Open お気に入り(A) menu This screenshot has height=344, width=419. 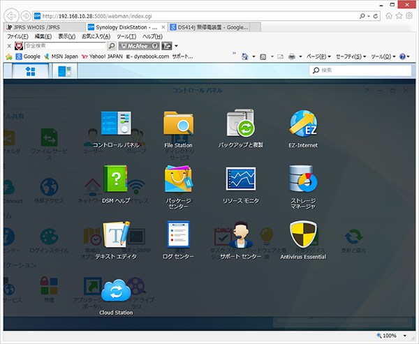pos(96,36)
